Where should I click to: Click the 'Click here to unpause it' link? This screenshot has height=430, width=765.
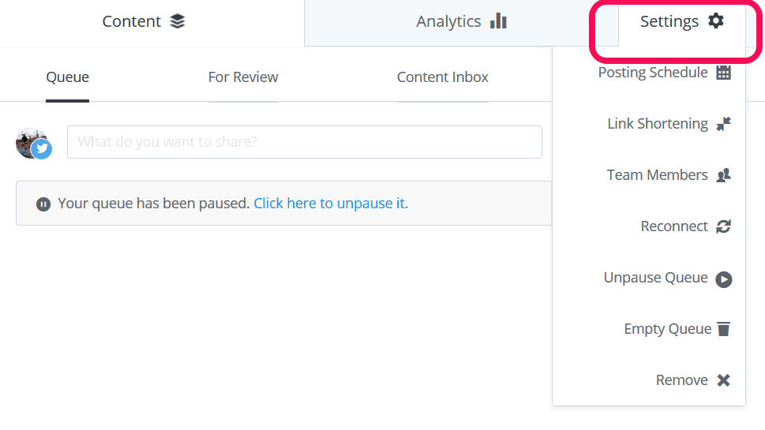[x=331, y=204]
